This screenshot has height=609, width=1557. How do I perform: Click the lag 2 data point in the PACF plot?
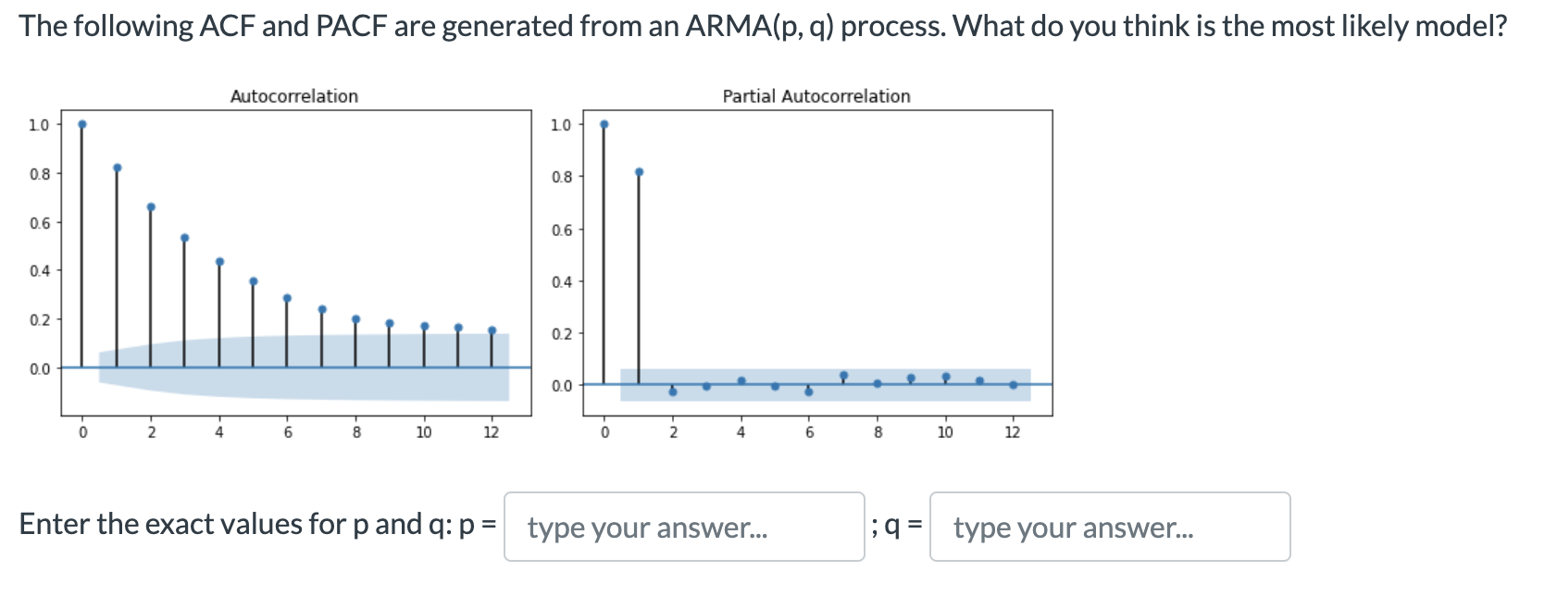coord(673,391)
